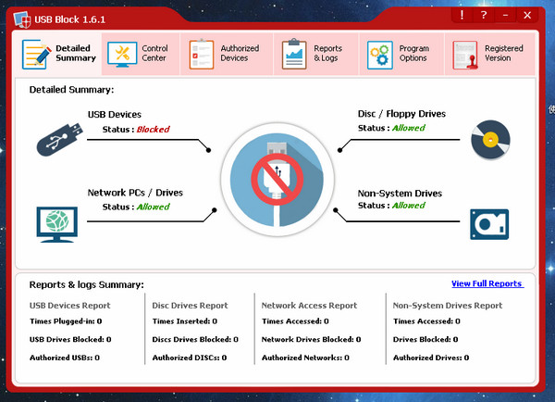
Task: Click the USB Block shield logo
Action: (x=22, y=19)
